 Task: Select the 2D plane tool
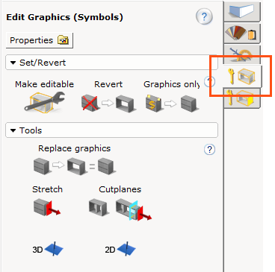(x=120, y=249)
